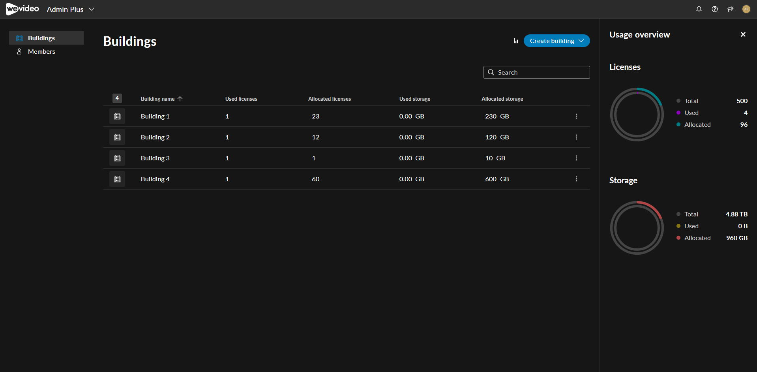757x372 pixels.
Task: Open the announcements megaphone icon
Action: click(x=730, y=9)
